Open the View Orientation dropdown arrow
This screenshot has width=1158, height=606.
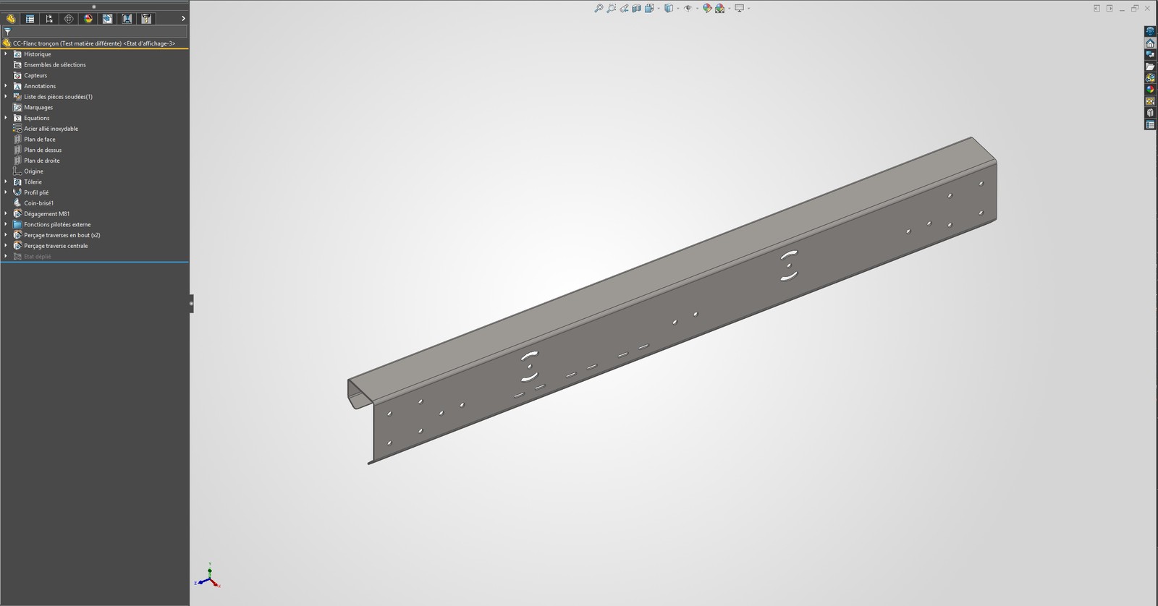[658, 9]
